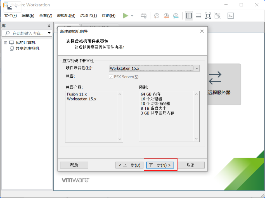Viewport: 265px width, 198px height.
Task: Click 8 TB 磁盘大小 in limits list
Action: pos(154,108)
